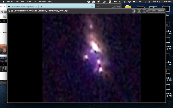
Task: Click the Share icon in Quick Look toolbar
Action: click(x=144, y=11)
